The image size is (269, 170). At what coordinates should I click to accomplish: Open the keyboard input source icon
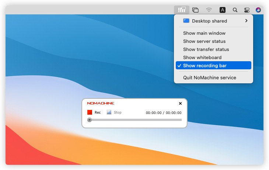(223, 10)
